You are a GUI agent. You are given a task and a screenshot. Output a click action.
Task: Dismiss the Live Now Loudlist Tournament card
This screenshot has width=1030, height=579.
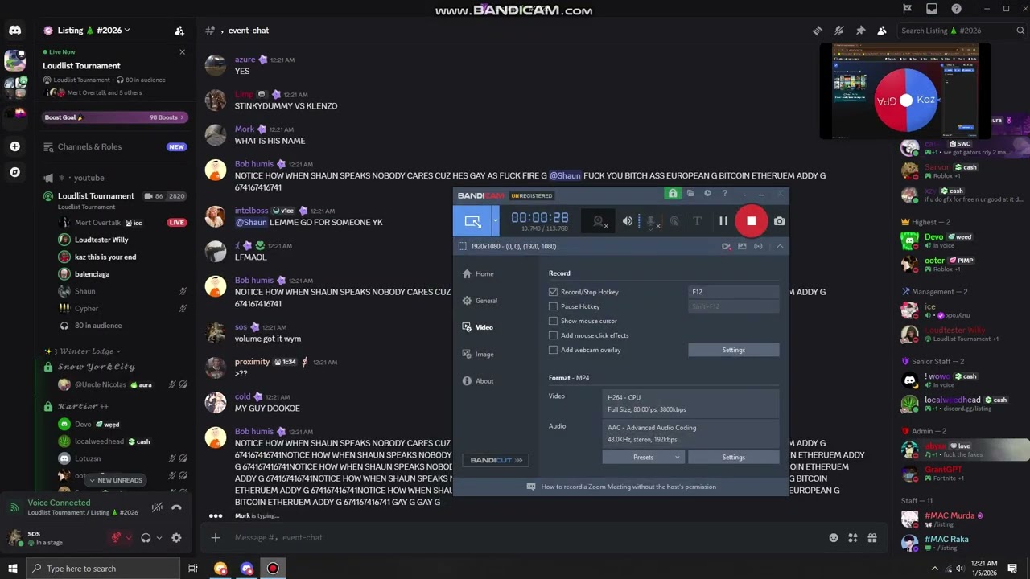click(182, 52)
